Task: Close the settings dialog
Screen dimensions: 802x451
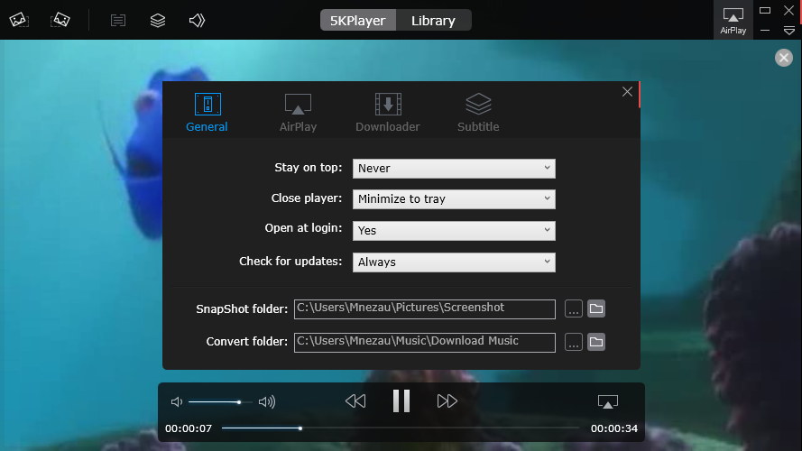Action: pyautogui.click(x=627, y=92)
